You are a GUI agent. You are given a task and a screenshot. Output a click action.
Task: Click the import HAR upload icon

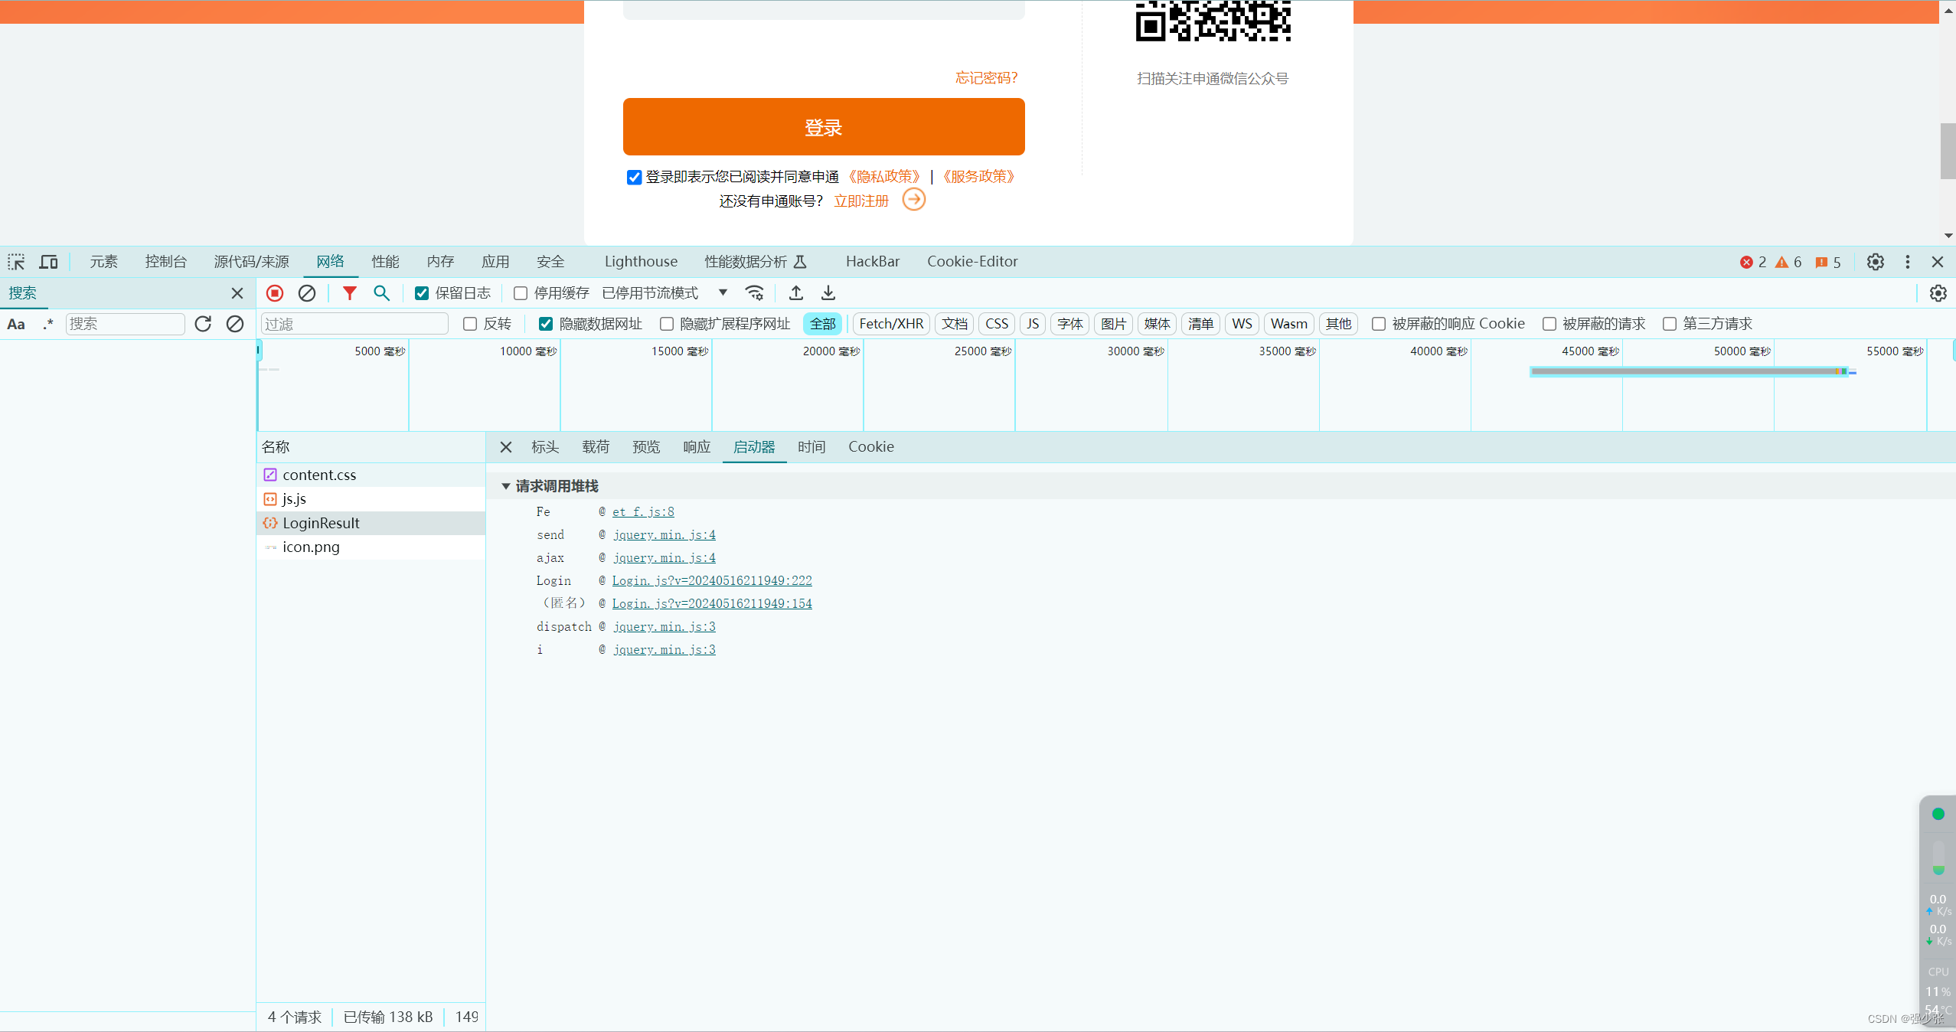pyautogui.click(x=796, y=293)
